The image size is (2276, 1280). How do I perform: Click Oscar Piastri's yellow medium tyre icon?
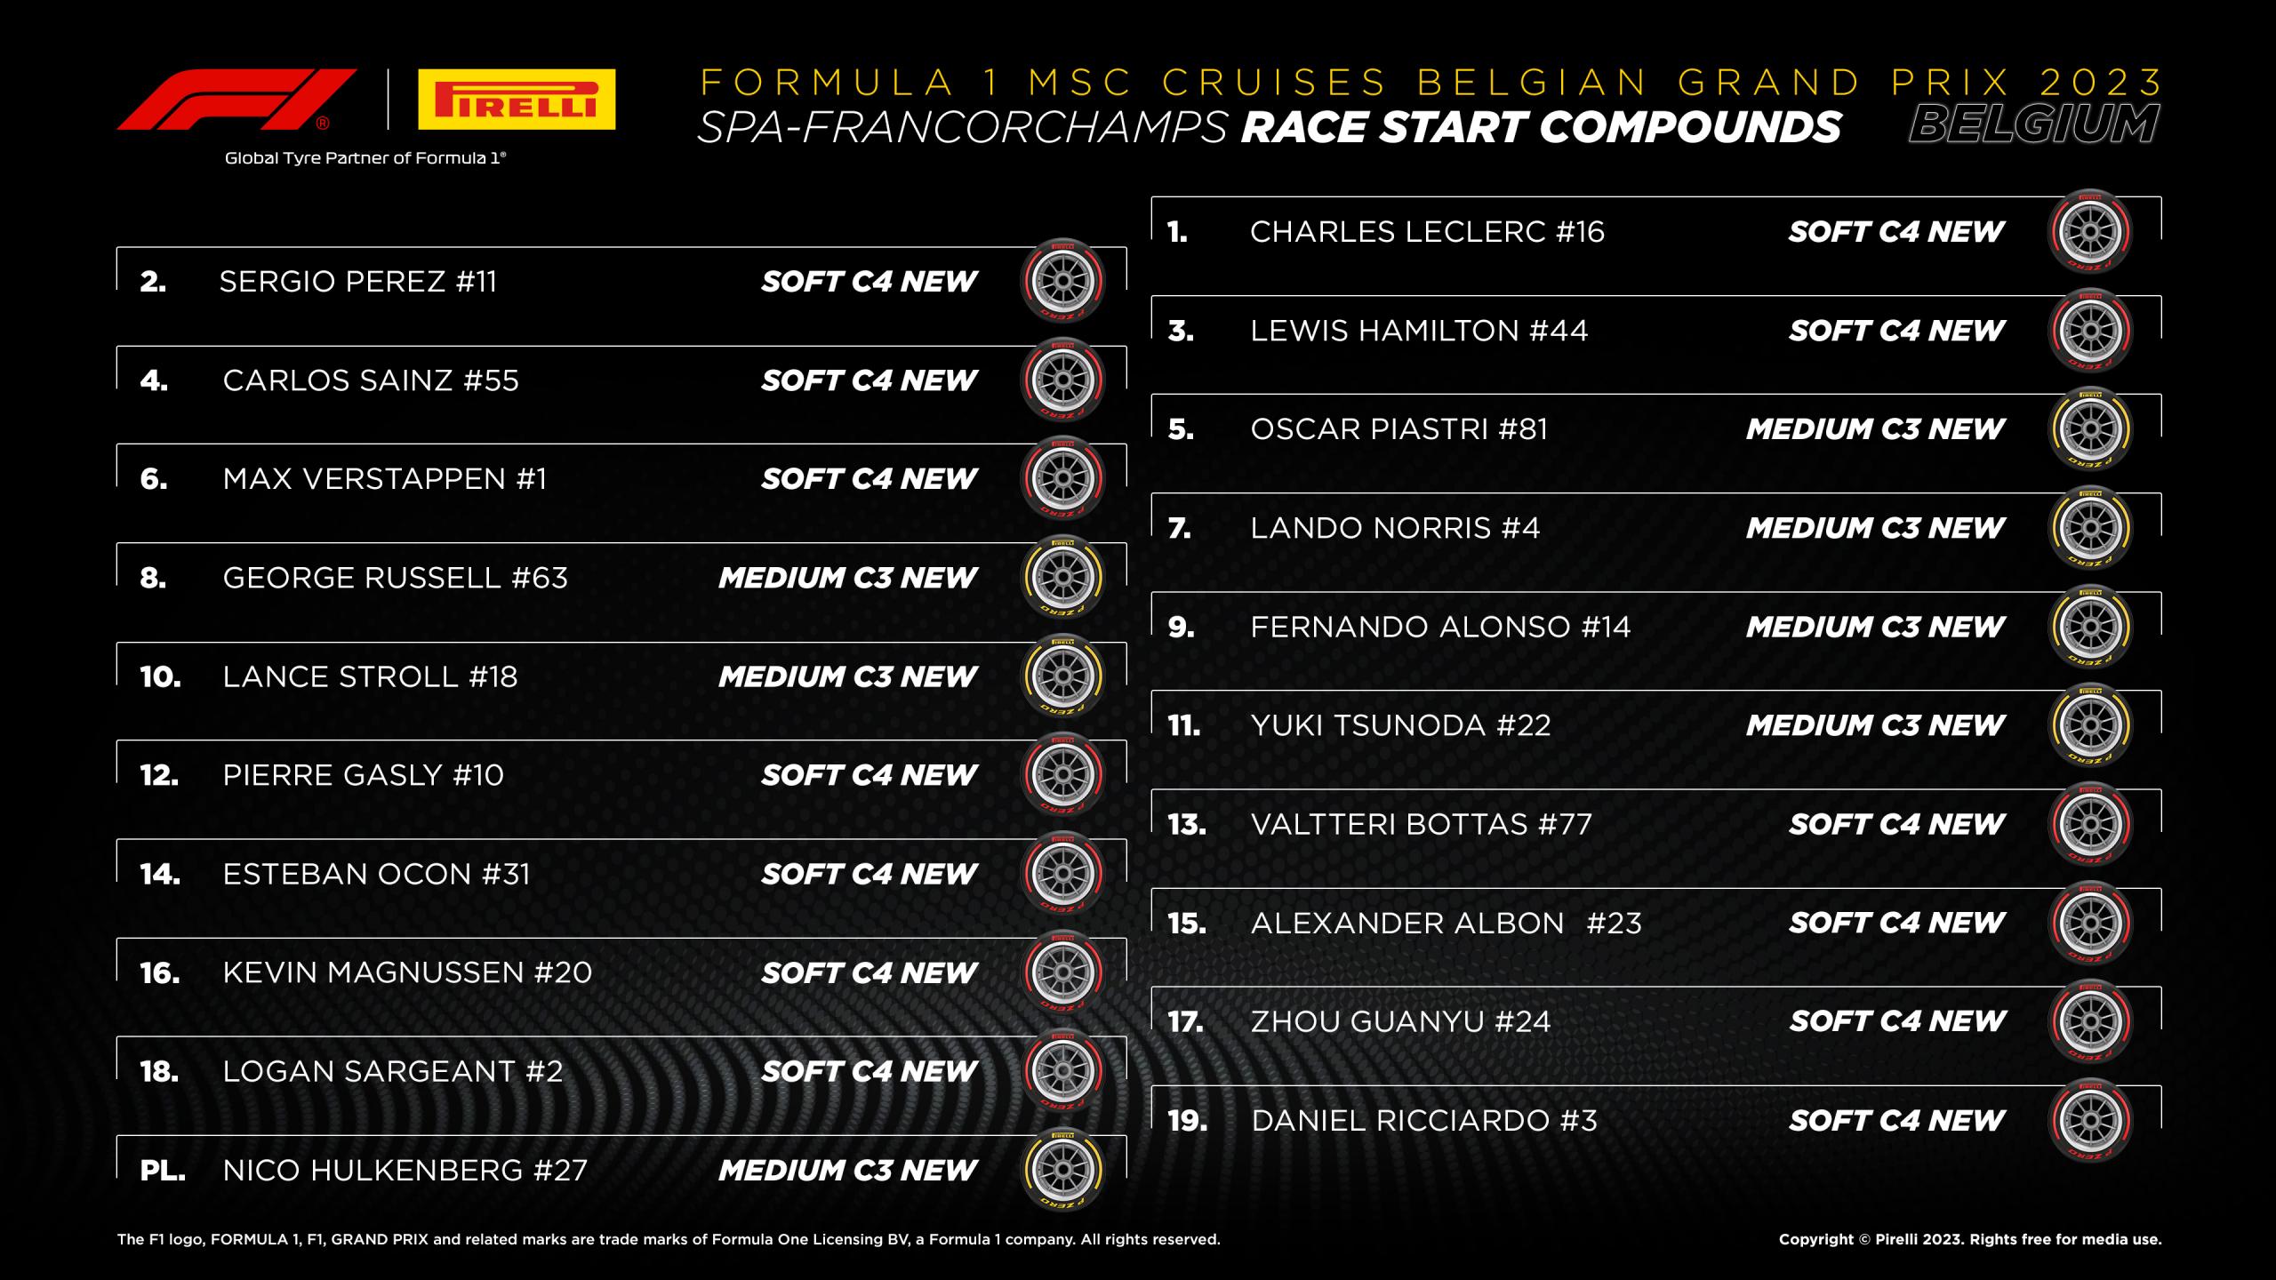click(x=2090, y=429)
